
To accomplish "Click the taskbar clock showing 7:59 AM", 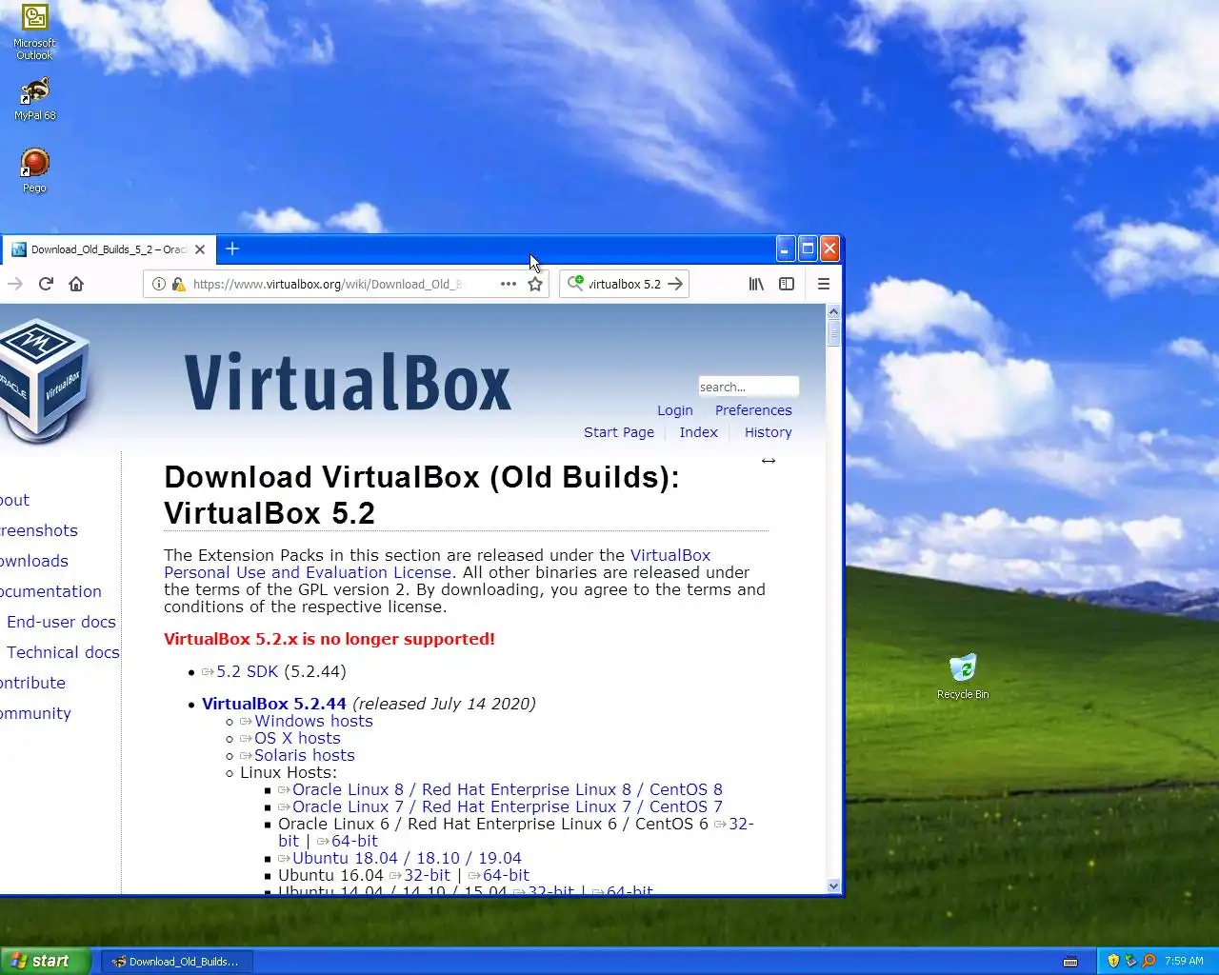I will pos(1184,961).
